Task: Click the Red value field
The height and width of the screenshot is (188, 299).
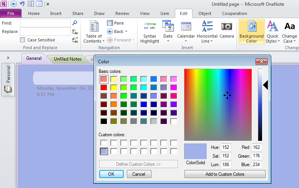Action: [257, 147]
